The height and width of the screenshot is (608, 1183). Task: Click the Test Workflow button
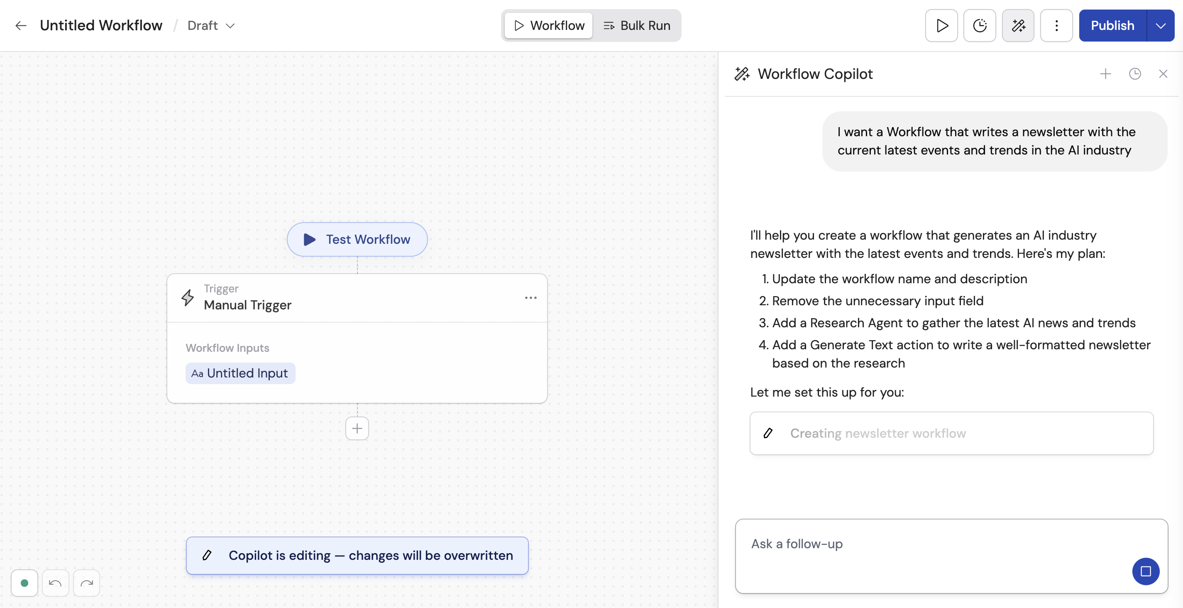[357, 239]
